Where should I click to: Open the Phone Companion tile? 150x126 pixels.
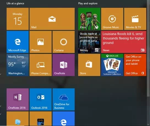click(41, 65)
